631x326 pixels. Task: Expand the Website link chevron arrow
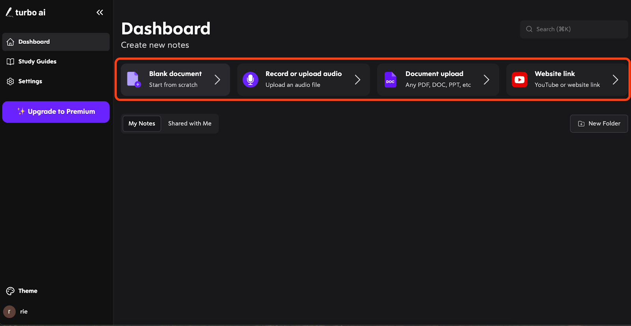coord(615,80)
